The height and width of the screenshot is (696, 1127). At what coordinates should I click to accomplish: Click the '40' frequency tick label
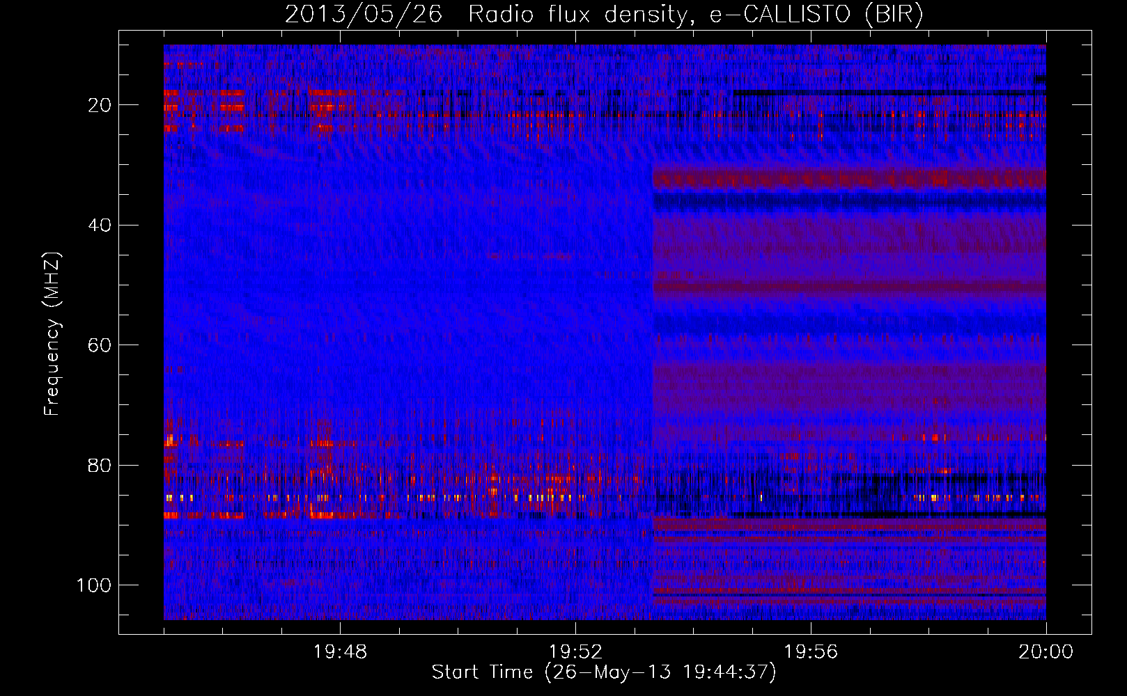coord(100,225)
